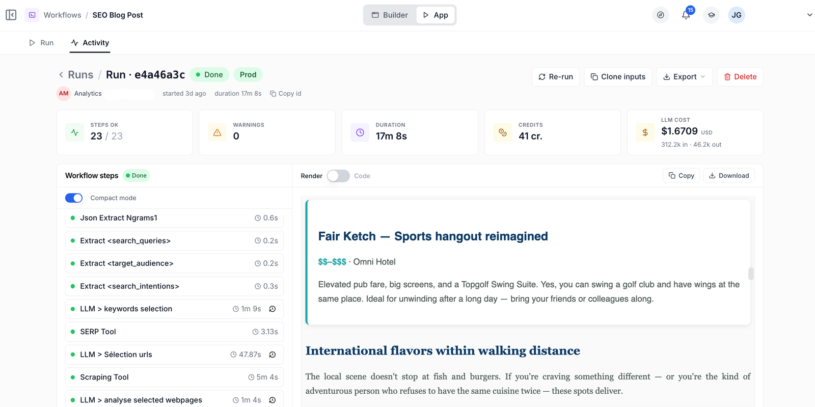
Task: Click the output panel scrollbar thumb
Action: click(x=751, y=274)
